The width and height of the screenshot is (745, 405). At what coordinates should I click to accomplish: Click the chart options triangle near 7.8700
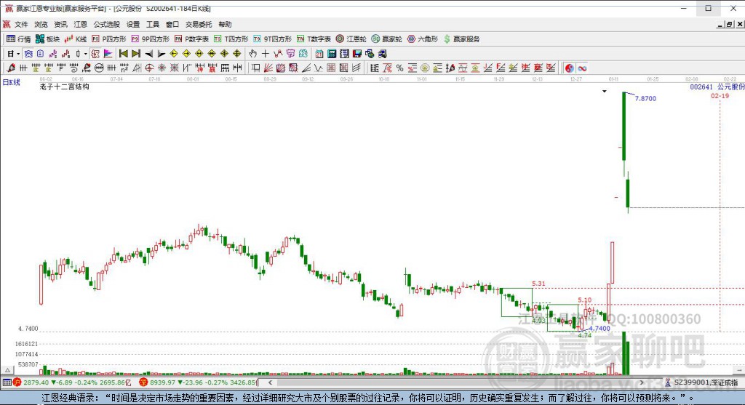pos(605,91)
